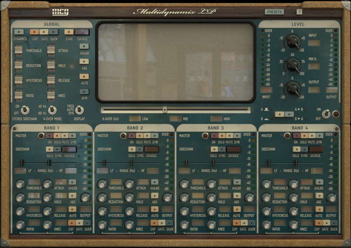Mute Band 1
The width and height of the screenshot is (351, 248).
click(65, 136)
